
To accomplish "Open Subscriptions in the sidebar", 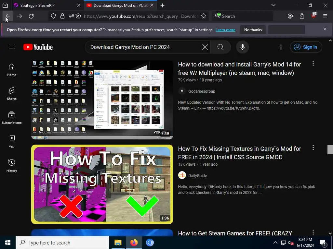I will tap(12, 118).
